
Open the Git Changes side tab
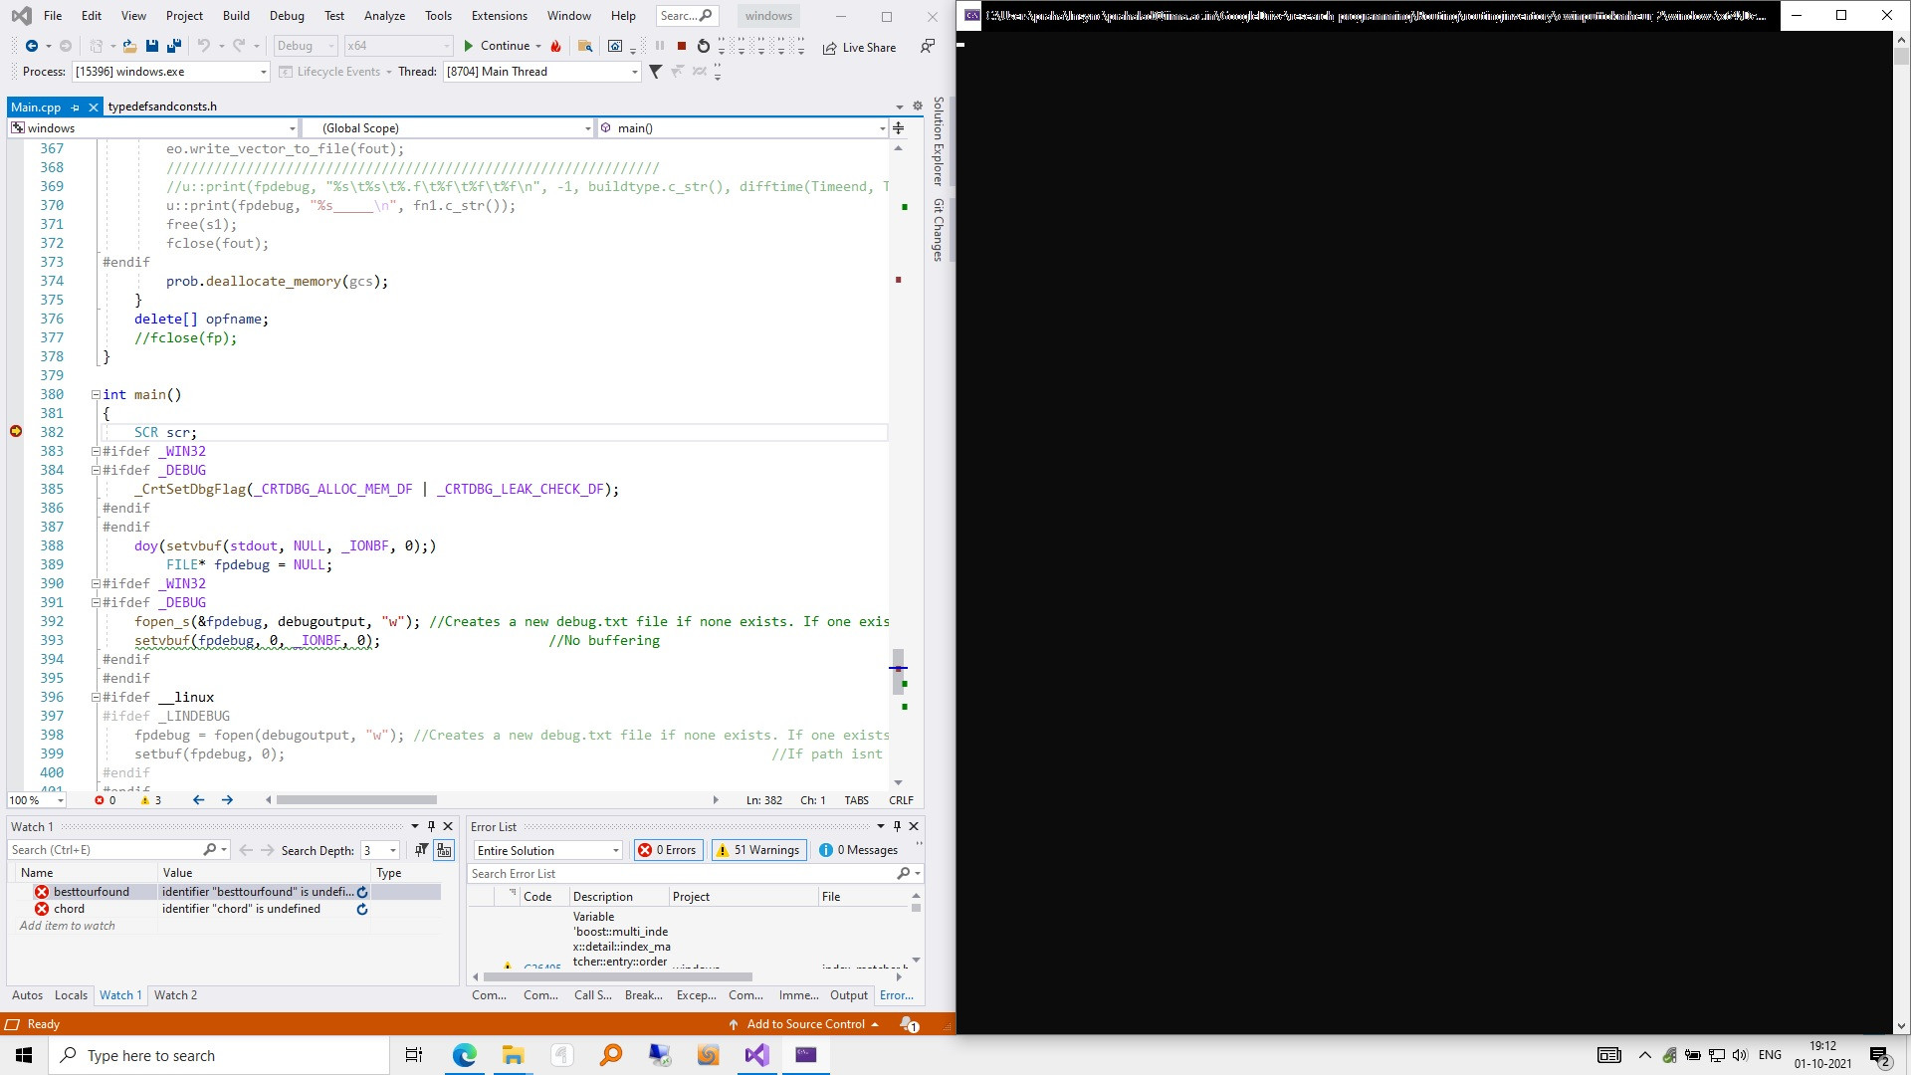938,230
